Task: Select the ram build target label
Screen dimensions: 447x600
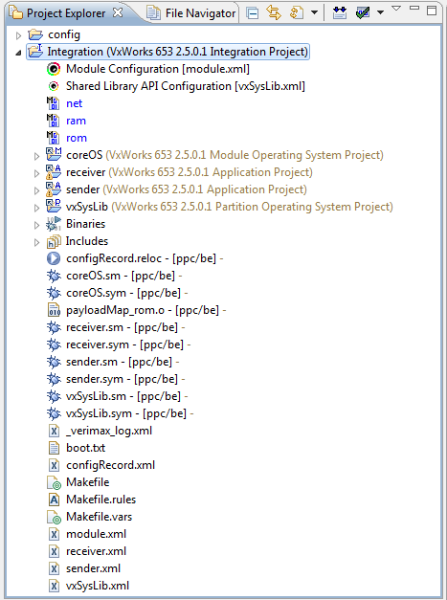Action: (76, 121)
